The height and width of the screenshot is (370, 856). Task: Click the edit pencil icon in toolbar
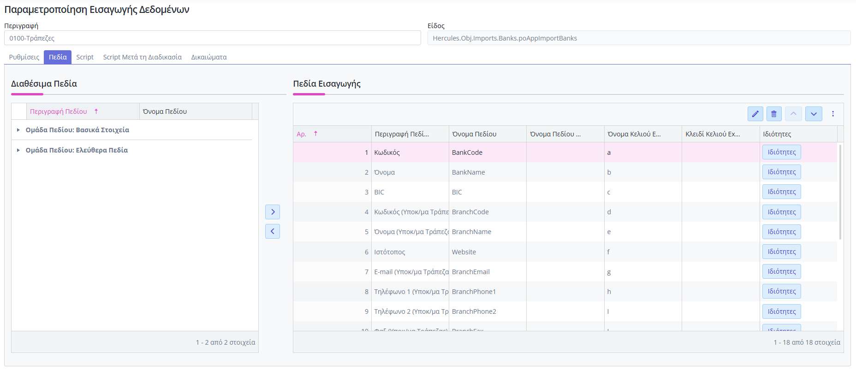[x=755, y=114]
